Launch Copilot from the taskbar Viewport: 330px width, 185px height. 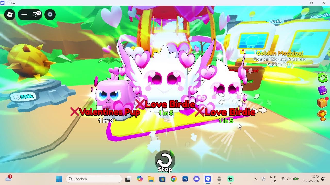pos(140,179)
